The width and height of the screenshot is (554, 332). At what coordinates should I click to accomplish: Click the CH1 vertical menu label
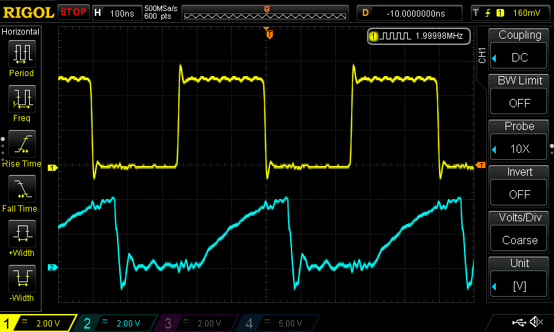(482, 55)
